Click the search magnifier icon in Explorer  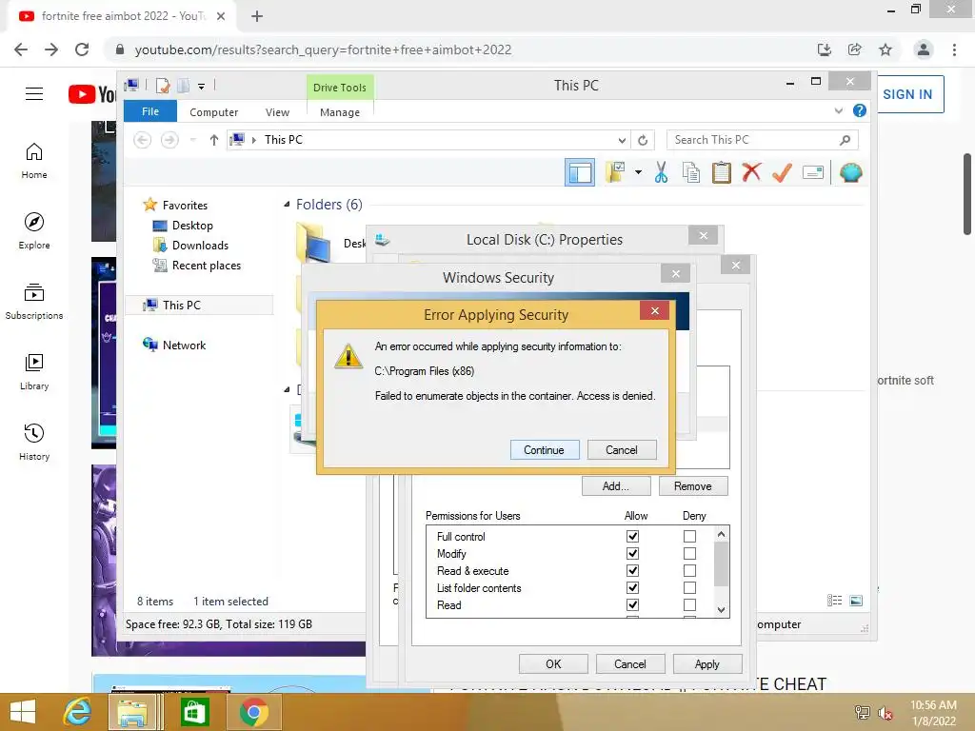pyautogui.click(x=845, y=140)
